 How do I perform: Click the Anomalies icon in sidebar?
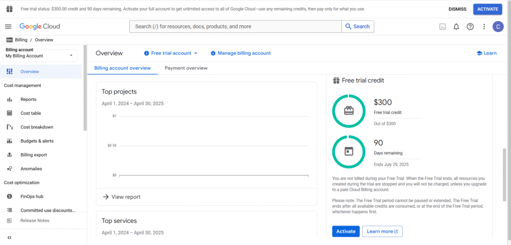point(9,169)
